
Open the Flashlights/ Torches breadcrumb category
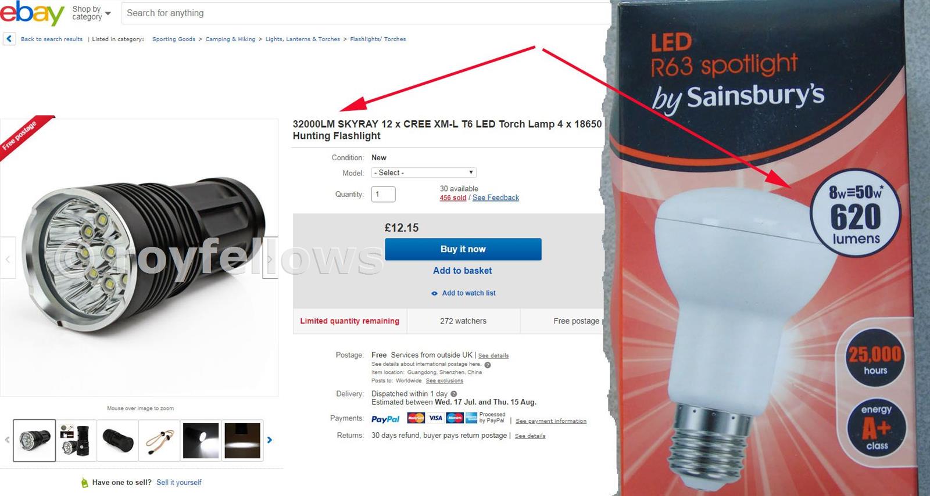(x=378, y=39)
